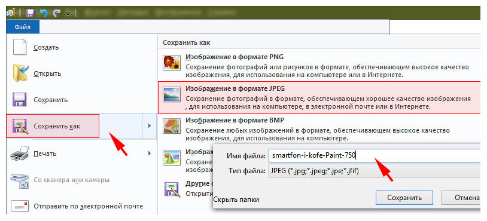Click the Redo arrow in quick access toolbar
This screenshot has width=487, height=221.
click(x=57, y=13)
